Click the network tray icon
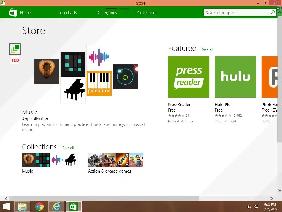The width and height of the screenshot is (282, 212). pyautogui.click(x=256, y=207)
